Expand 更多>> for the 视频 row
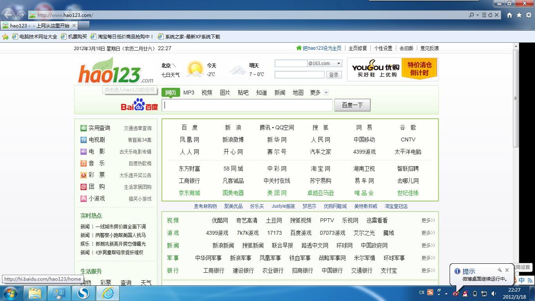 point(428,220)
